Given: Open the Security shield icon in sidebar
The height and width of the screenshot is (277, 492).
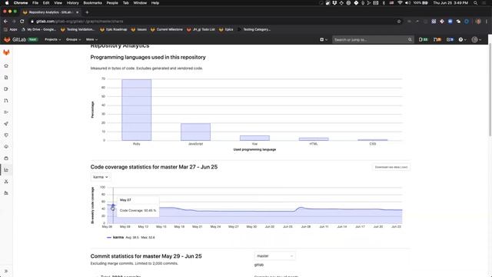Looking at the screenshot, I should (6, 135).
